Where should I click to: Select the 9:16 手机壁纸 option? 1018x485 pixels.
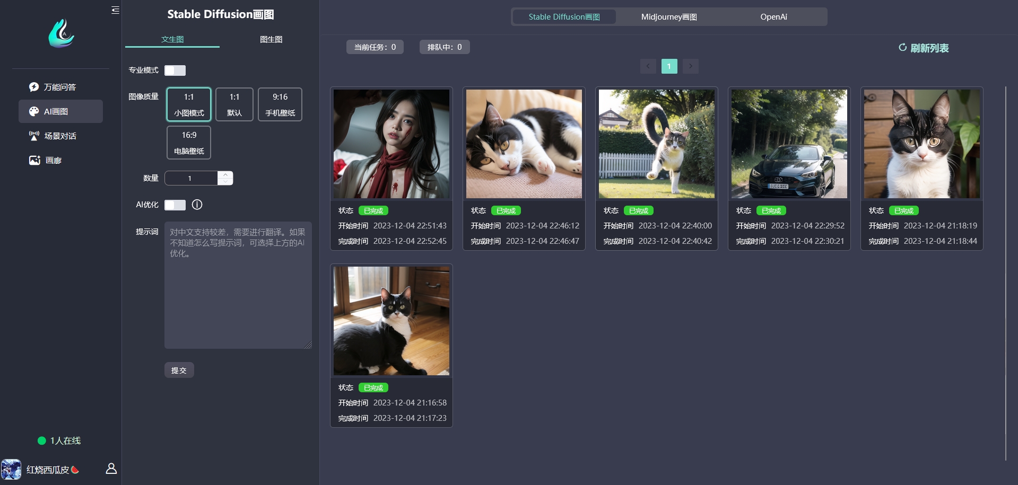click(x=280, y=104)
